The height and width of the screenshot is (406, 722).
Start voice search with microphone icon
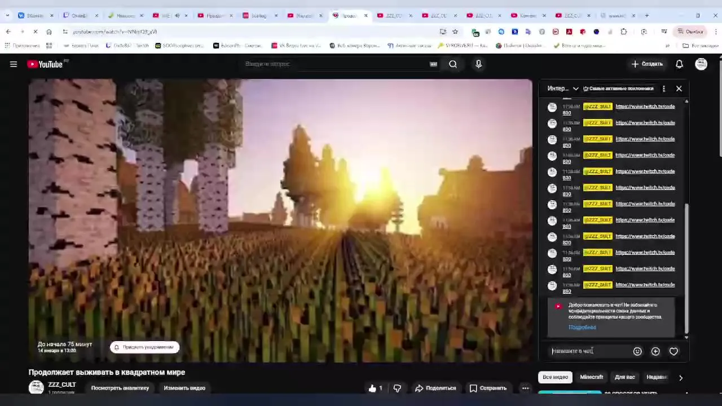(478, 64)
